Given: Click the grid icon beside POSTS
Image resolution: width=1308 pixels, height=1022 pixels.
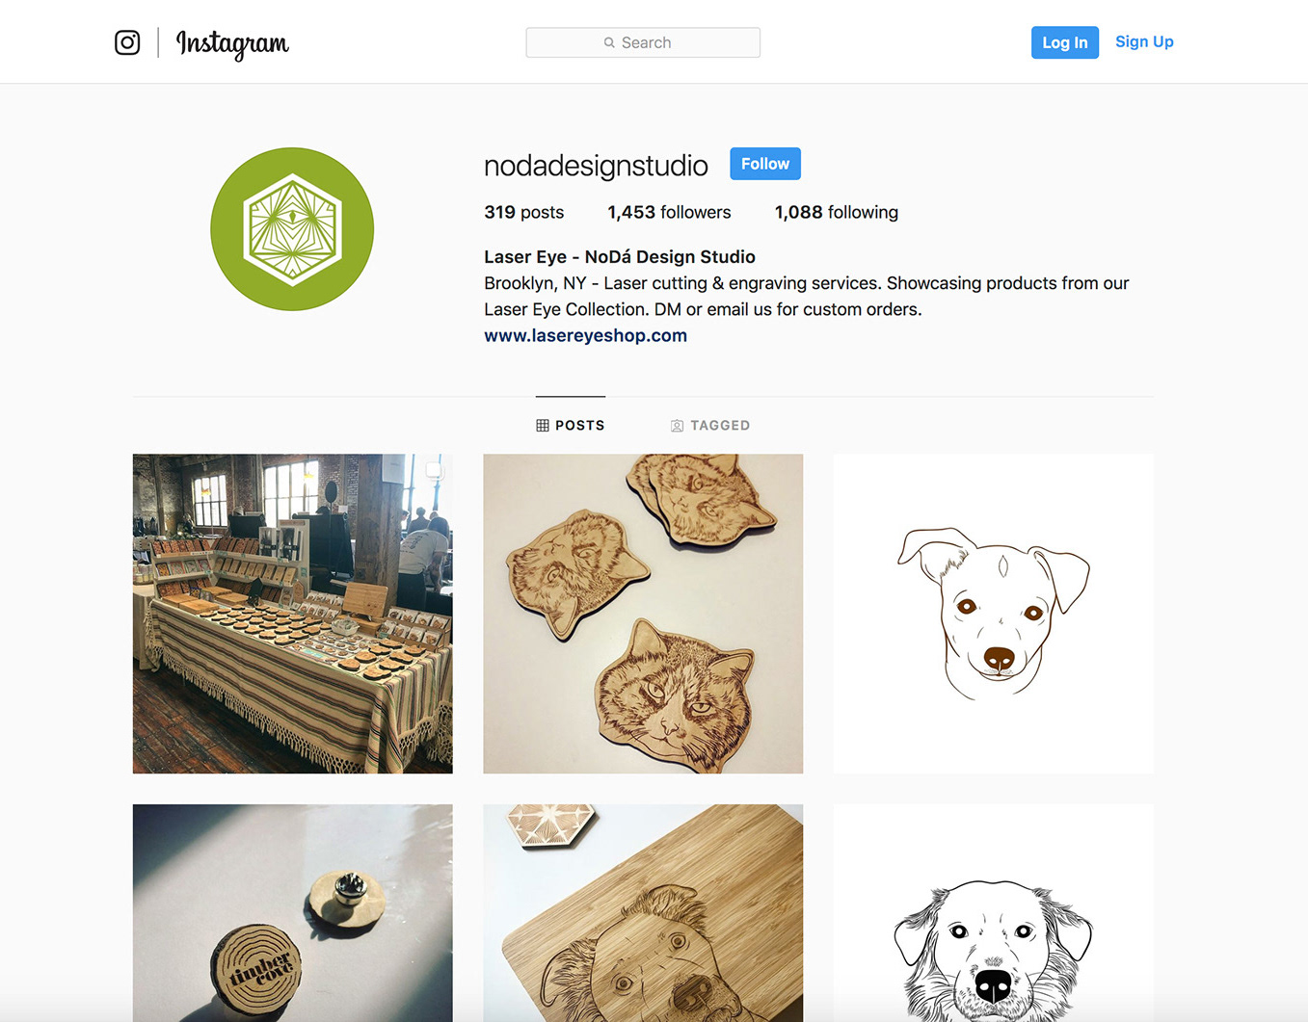Looking at the screenshot, I should tap(543, 425).
